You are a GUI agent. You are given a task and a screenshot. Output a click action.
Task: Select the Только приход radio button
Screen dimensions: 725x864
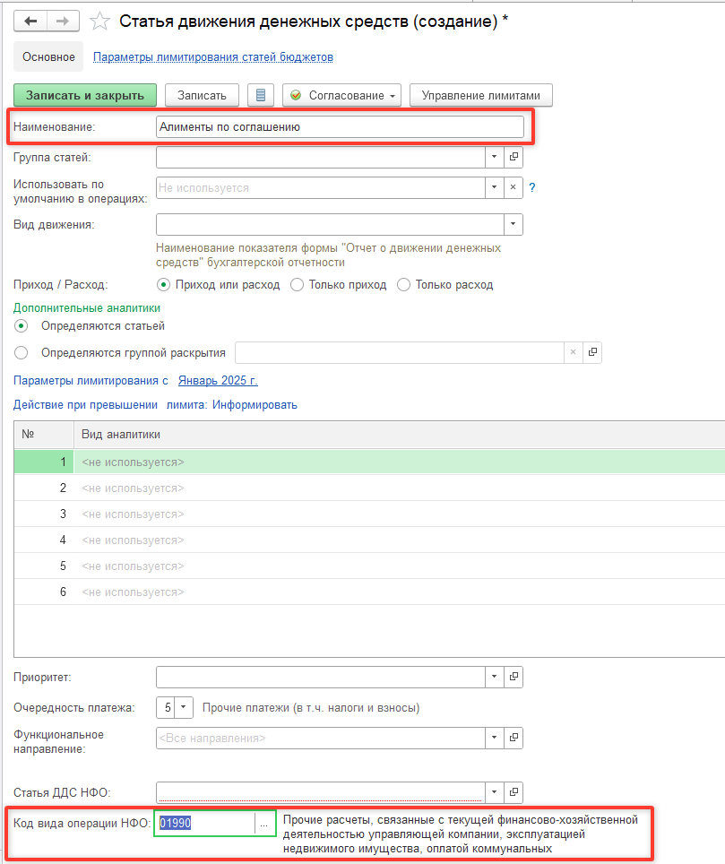coord(298,285)
